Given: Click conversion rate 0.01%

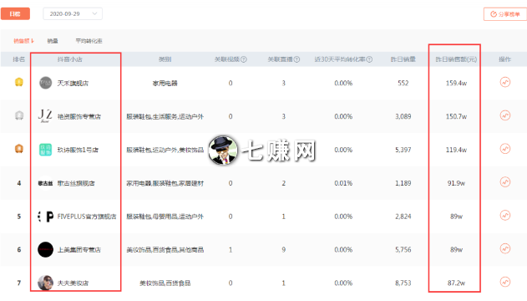Looking at the screenshot, I should 343,183.
